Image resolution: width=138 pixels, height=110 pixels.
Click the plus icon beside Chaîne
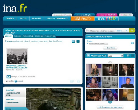coord(132,43)
